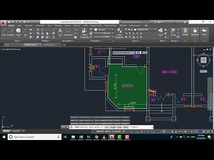Switch to the Parametric ribbon tab
Viewport: 214px width, 160px height.
pos(40,25)
